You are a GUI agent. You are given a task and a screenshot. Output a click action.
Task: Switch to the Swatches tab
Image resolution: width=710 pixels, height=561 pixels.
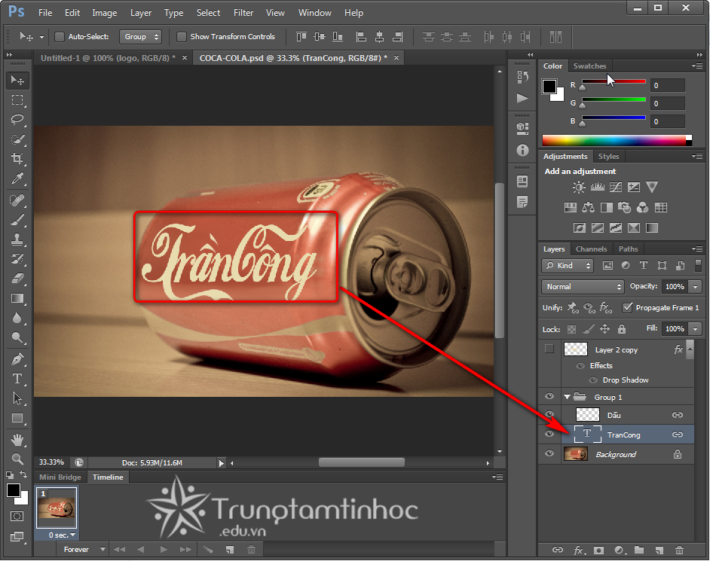click(589, 66)
